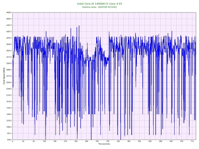Screen dimensions: 199x149
Task: Click the 4694.5 y-axis value
Action: click(9, 19)
